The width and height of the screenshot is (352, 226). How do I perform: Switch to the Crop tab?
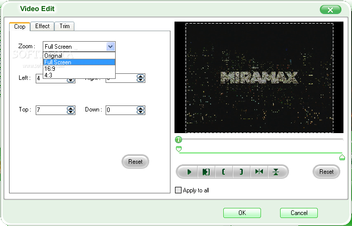pos(20,27)
